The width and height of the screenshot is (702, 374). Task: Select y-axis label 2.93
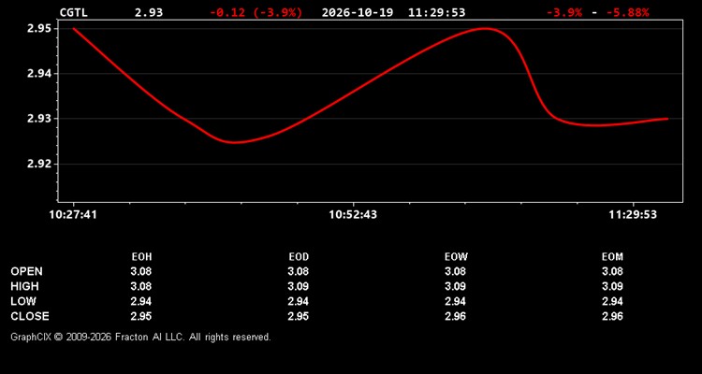tap(39, 119)
